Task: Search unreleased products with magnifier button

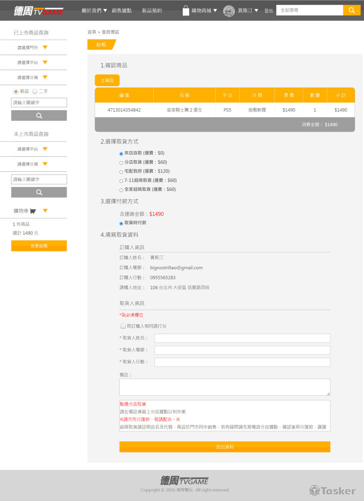Action: [x=39, y=192]
